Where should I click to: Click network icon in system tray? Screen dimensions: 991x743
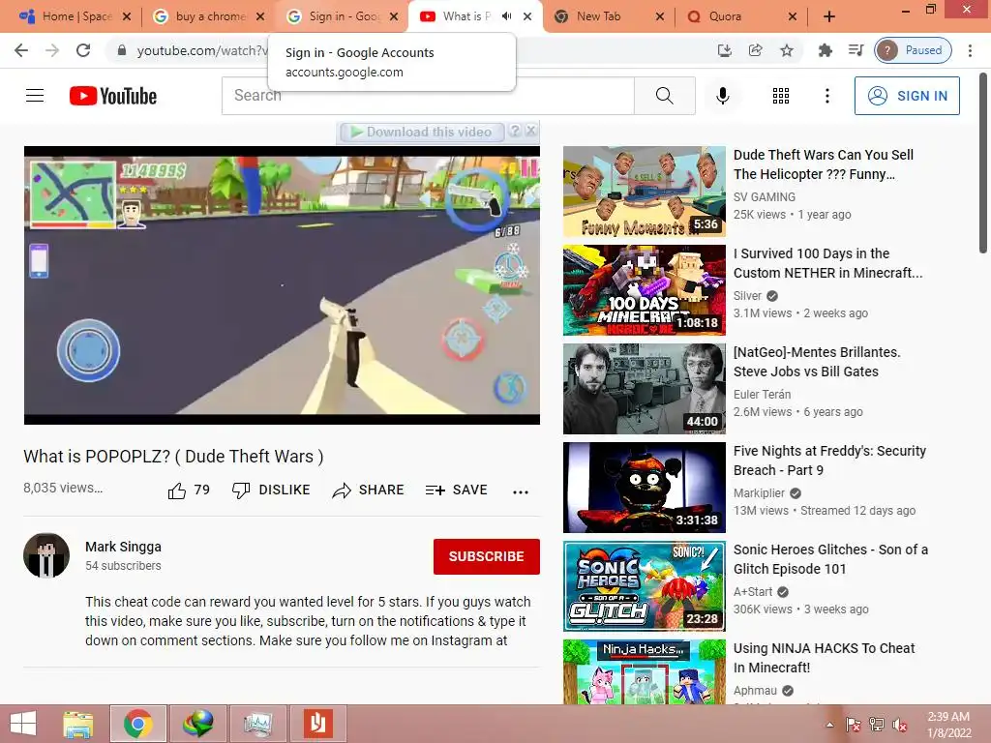876,725
